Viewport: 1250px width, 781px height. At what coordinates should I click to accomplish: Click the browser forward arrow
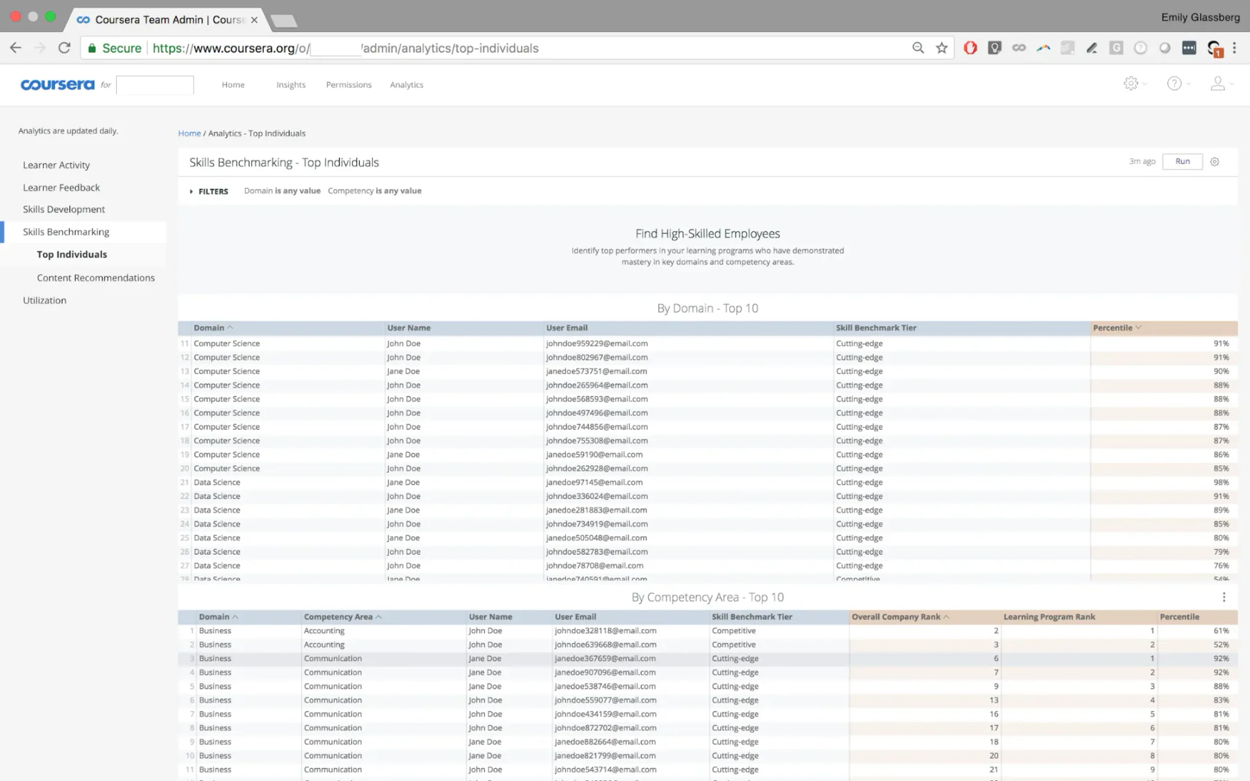(x=40, y=48)
